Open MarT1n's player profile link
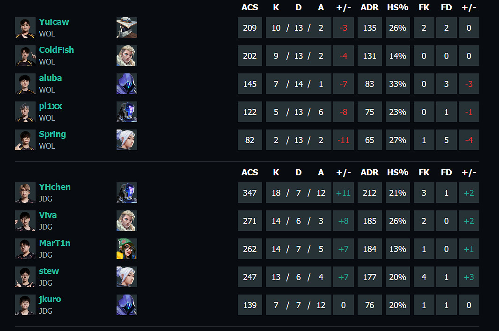Screen dimensions: 499x331 [x=55, y=243]
